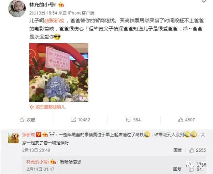Screen dimensions: 213x174
Task: Enlarge the flower bouquet photo
Action: (x=59, y=72)
